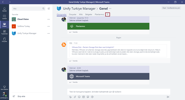Attach a file with the paperclip icon

click(75, 97)
